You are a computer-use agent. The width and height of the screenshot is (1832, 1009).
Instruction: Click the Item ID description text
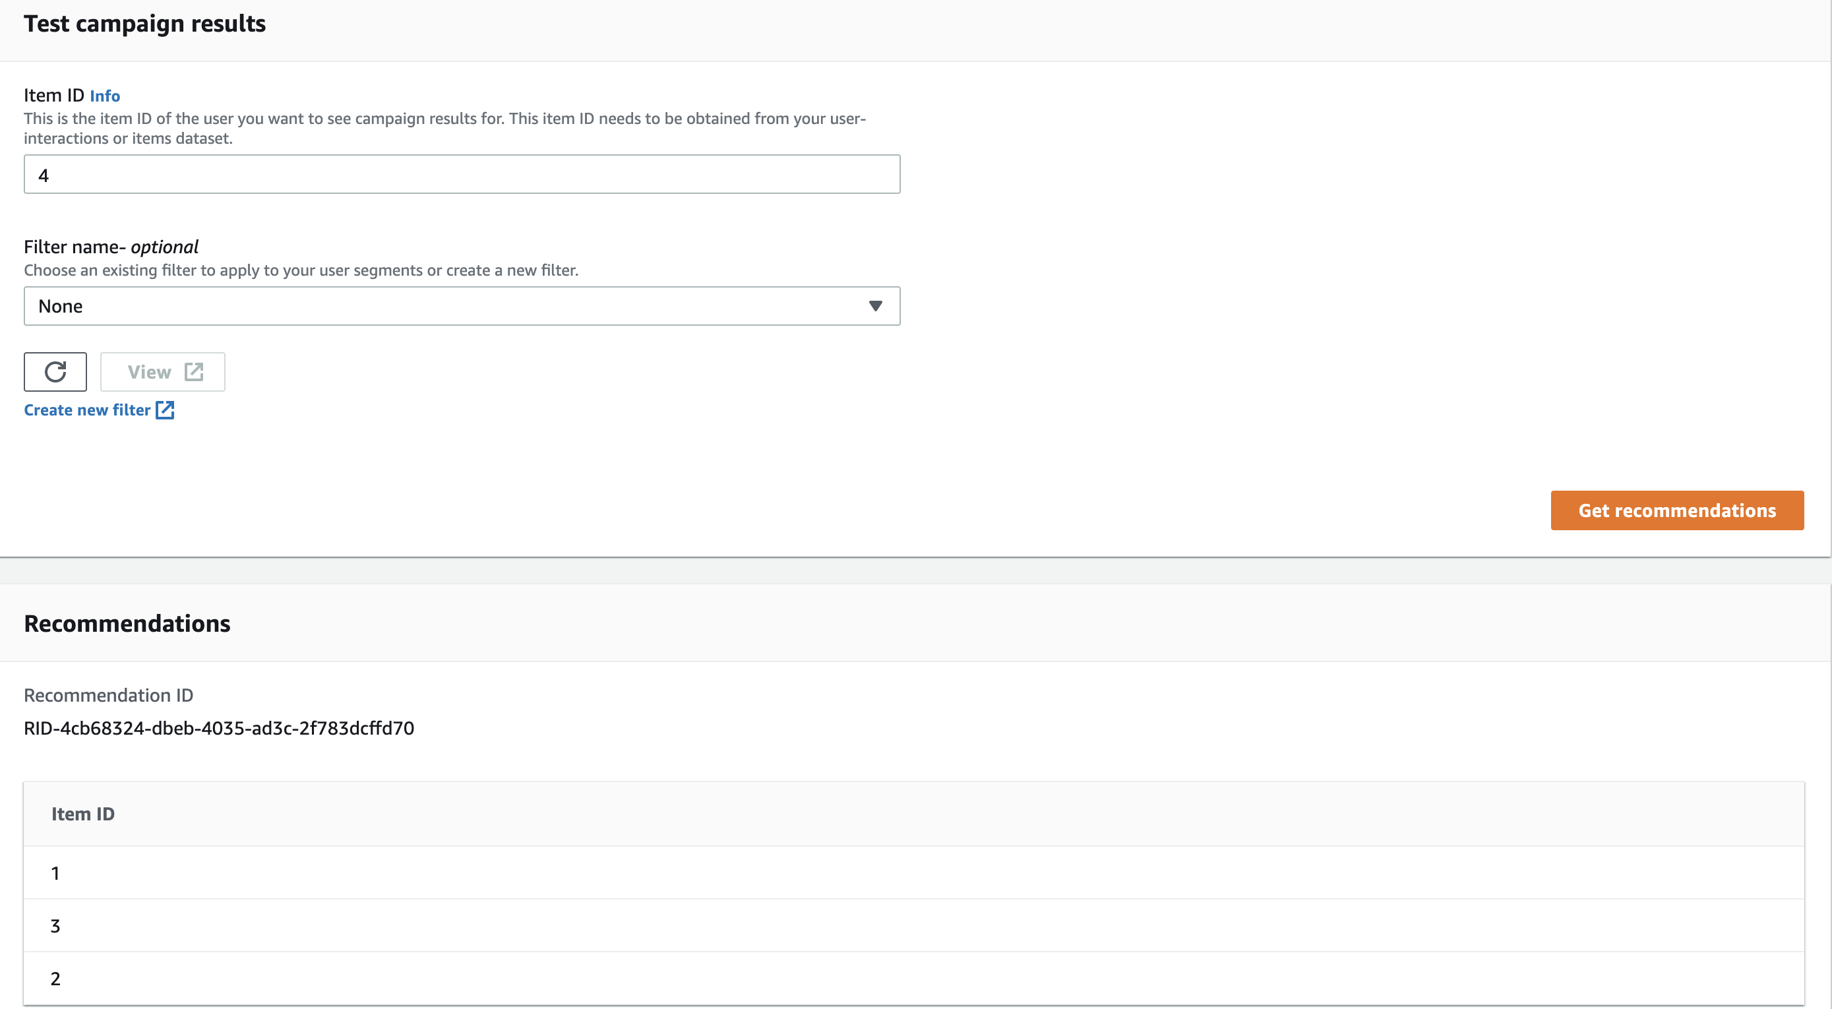click(x=444, y=128)
